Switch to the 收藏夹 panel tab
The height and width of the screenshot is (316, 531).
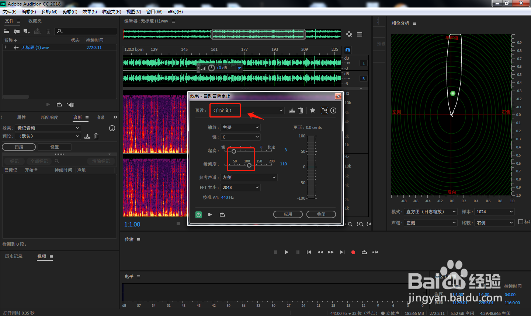35,21
